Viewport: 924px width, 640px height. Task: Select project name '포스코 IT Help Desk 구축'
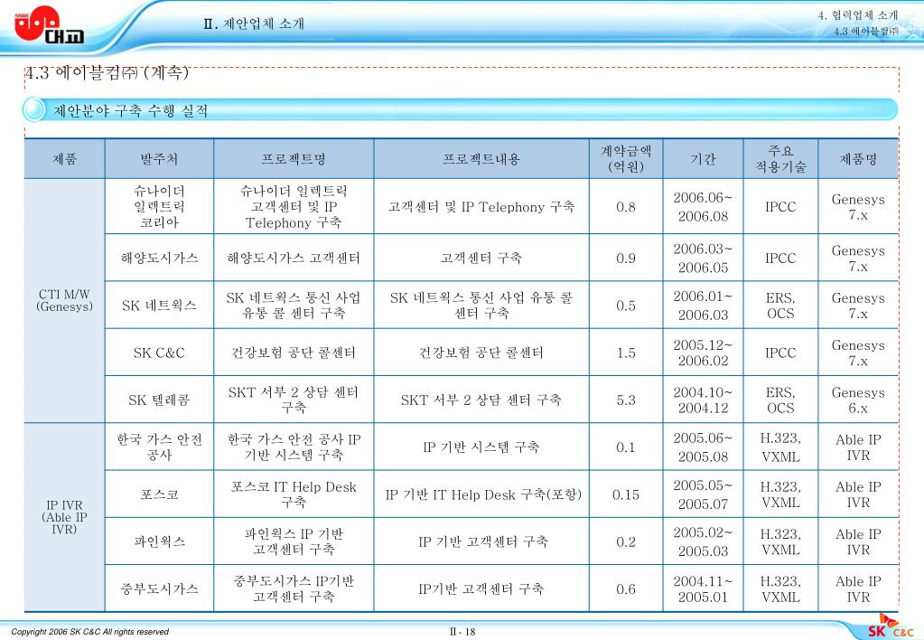[294, 494]
